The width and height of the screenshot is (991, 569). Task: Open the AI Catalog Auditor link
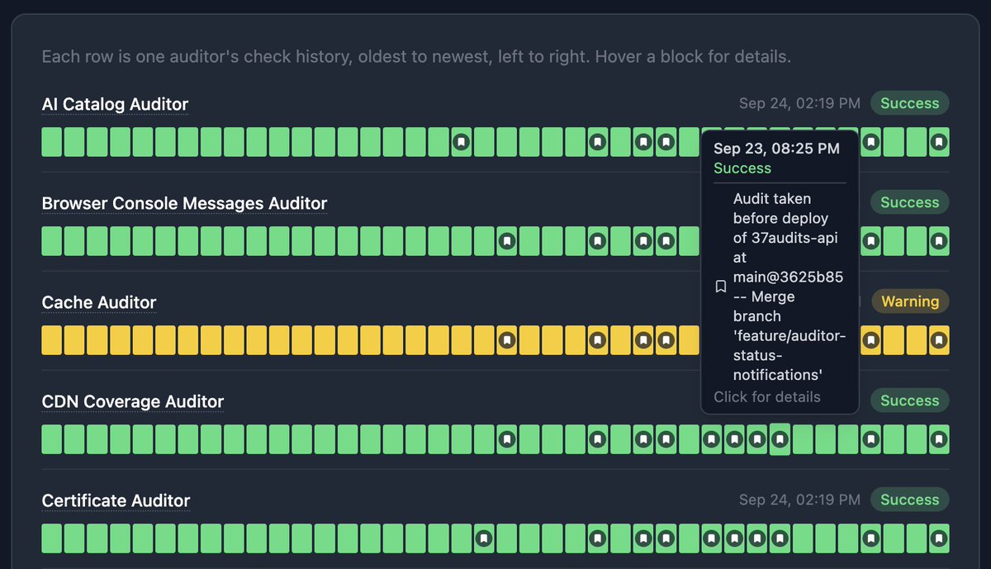point(115,105)
